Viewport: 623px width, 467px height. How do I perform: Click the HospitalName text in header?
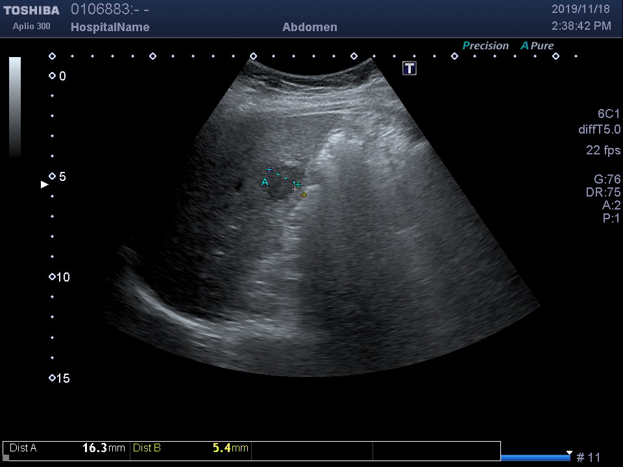(x=110, y=27)
